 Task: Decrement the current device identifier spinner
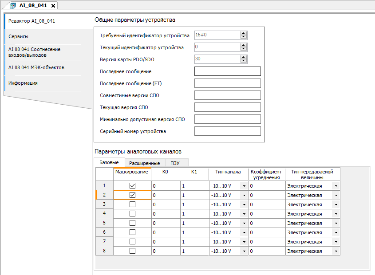tap(244, 49)
